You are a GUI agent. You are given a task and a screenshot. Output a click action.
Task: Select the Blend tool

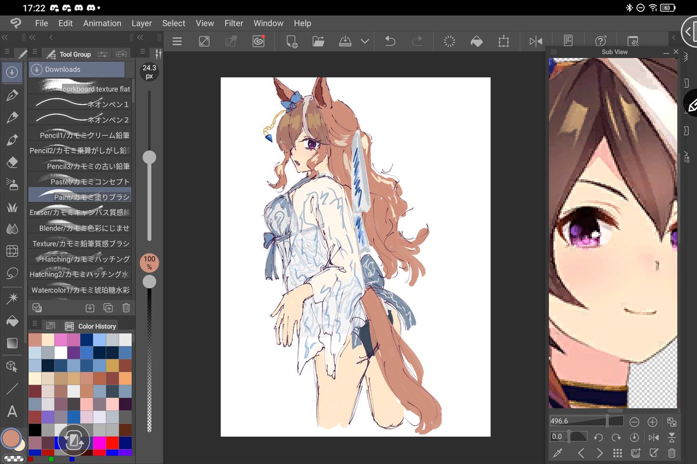coord(12,229)
